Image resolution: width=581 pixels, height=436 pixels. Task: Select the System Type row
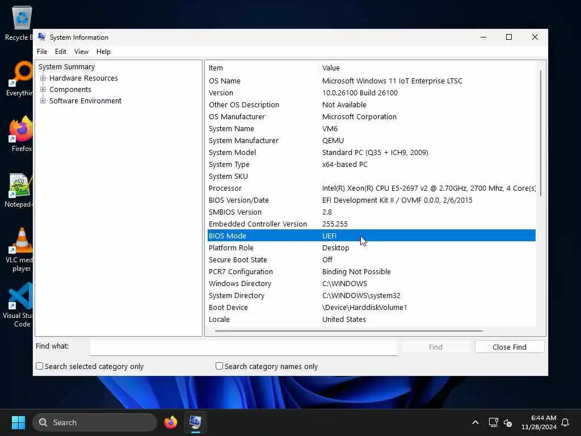372,164
